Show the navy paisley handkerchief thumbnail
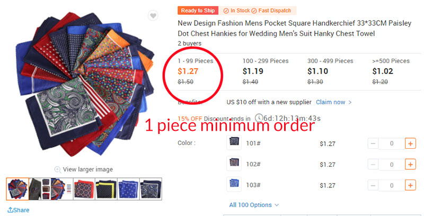424x216 pixels. pyautogui.click(x=151, y=188)
